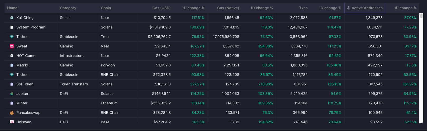Open the System Program project name
427x131 pixels.
31,27
